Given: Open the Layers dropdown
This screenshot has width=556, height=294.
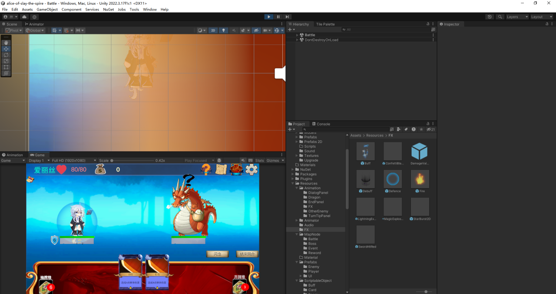Looking at the screenshot, I should (517, 17).
